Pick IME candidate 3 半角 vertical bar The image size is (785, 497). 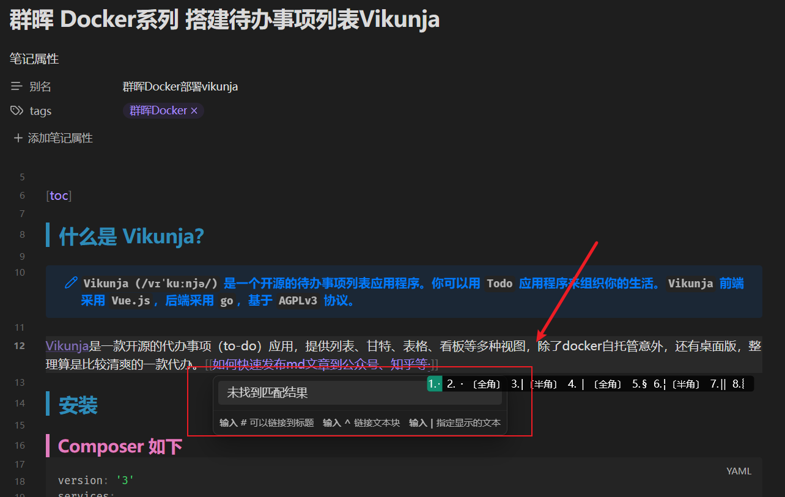[x=534, y=384]
